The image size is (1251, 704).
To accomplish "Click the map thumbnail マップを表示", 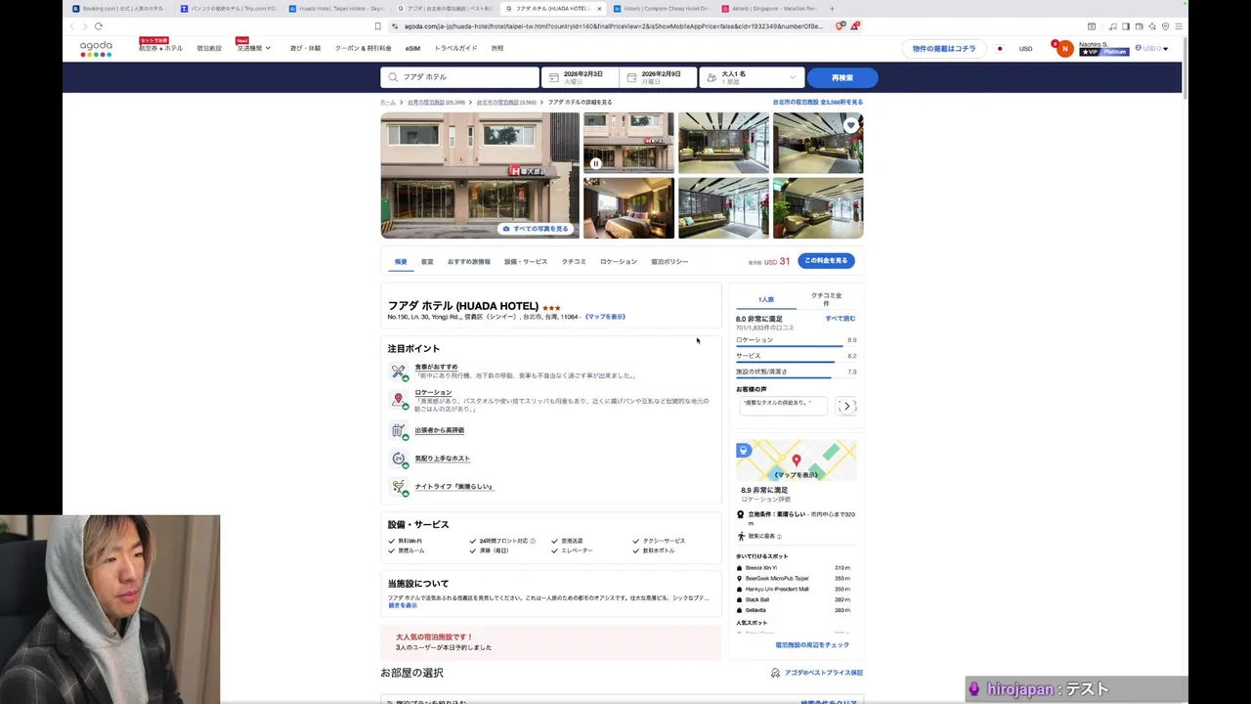I will click(797, 461).
